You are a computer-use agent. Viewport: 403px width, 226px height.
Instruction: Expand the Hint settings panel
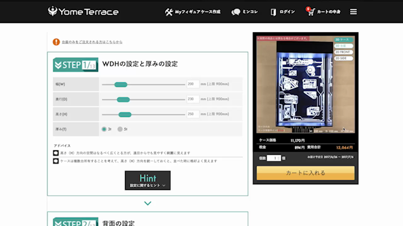(x=147, y=180)
